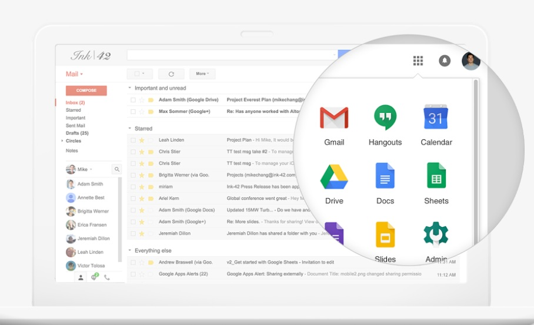Viewport: 534px width, 325px height.
Task: Select the Adam Smith (Google Drive) message checkbox
Action: click(133, 100)
